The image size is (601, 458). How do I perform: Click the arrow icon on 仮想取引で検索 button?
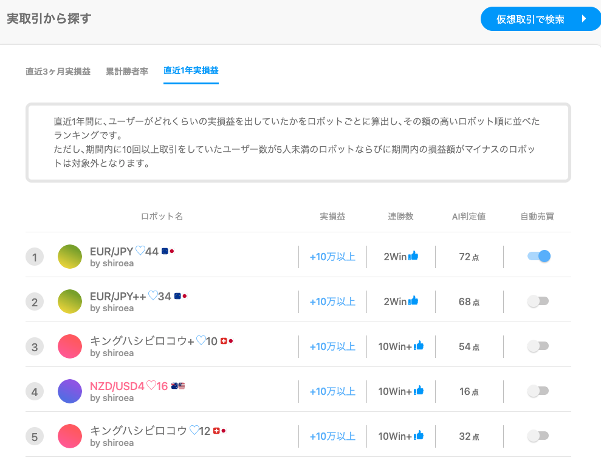[584, 19]
